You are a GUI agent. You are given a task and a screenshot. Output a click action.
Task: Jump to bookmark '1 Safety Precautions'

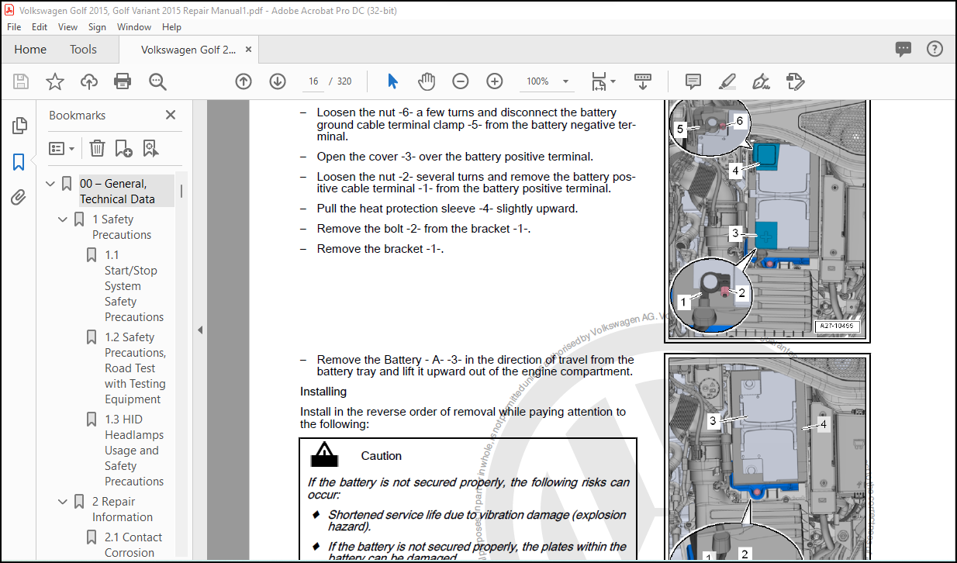coord(122,227)
